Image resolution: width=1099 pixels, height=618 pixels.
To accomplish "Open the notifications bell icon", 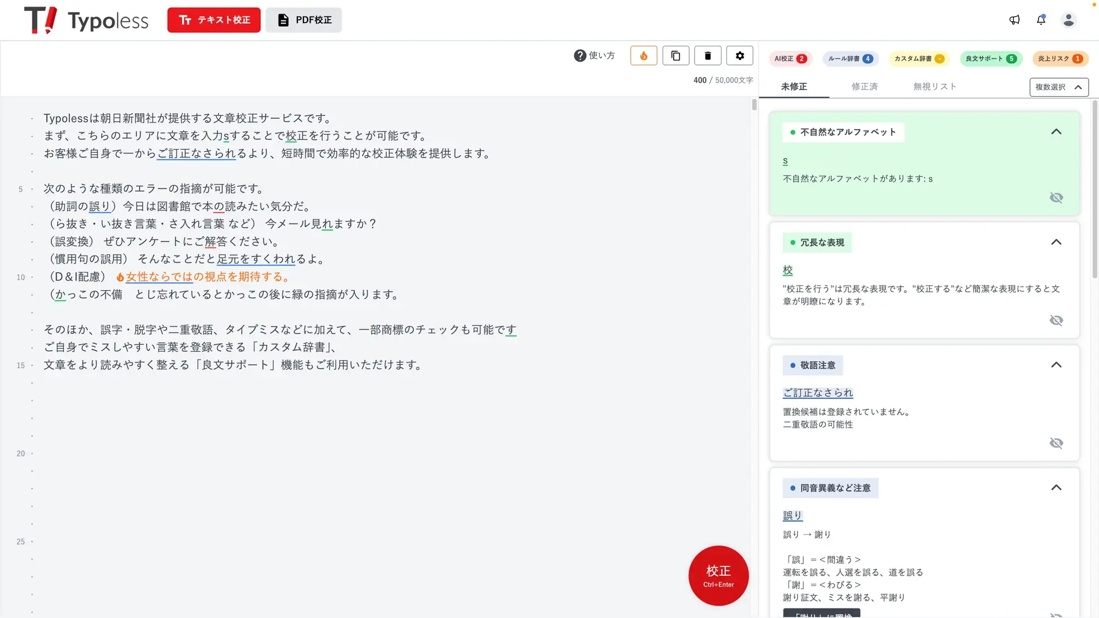I will point(1041,20).
